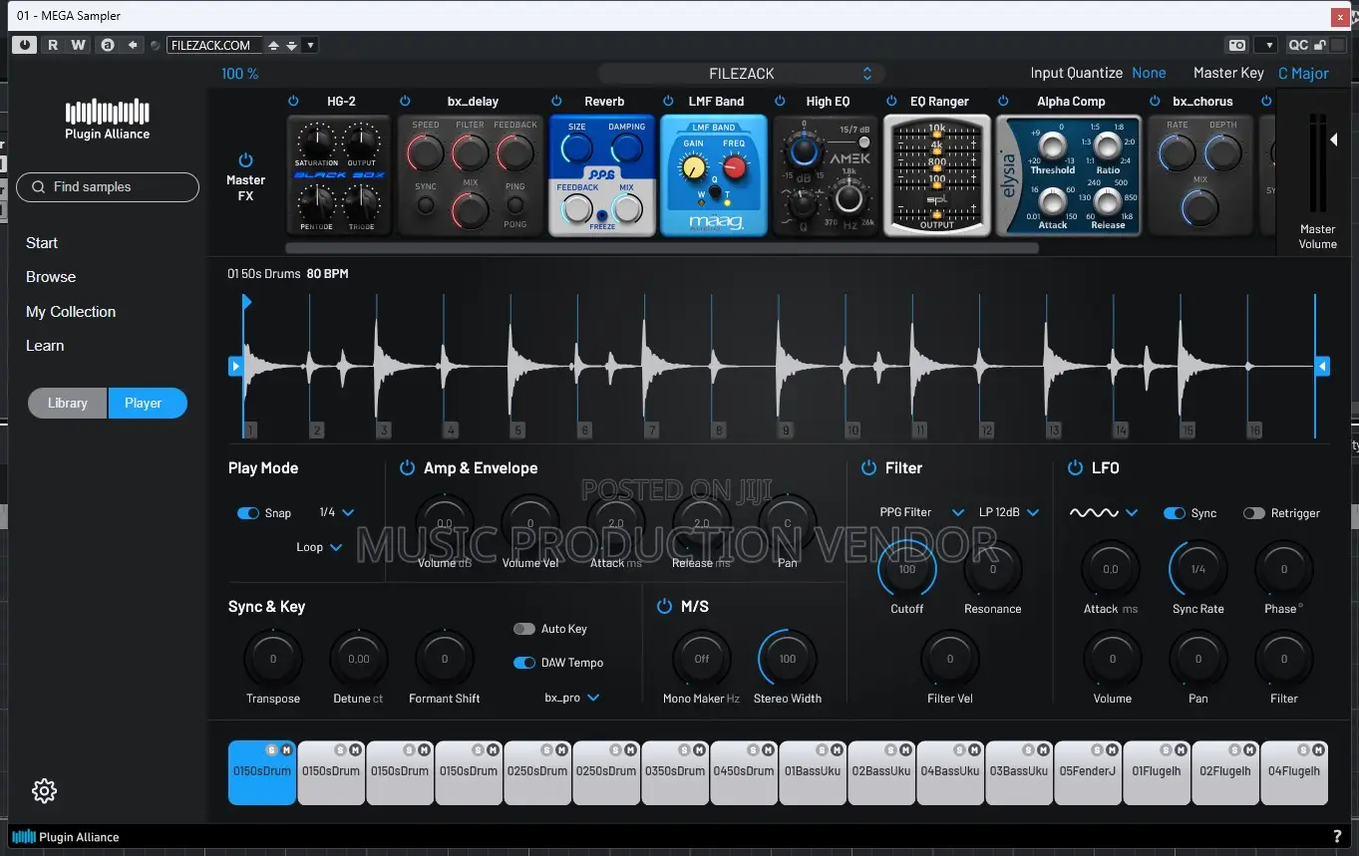Open the Loop play mode dropdown
This screenshot has width=1359, height=856.
[x=319, y=547]
